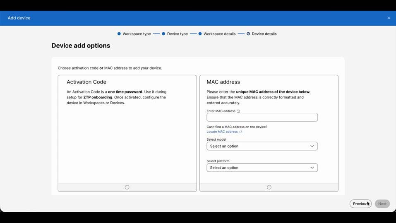Click the Workspace details step dot

[x=200, y=34]
